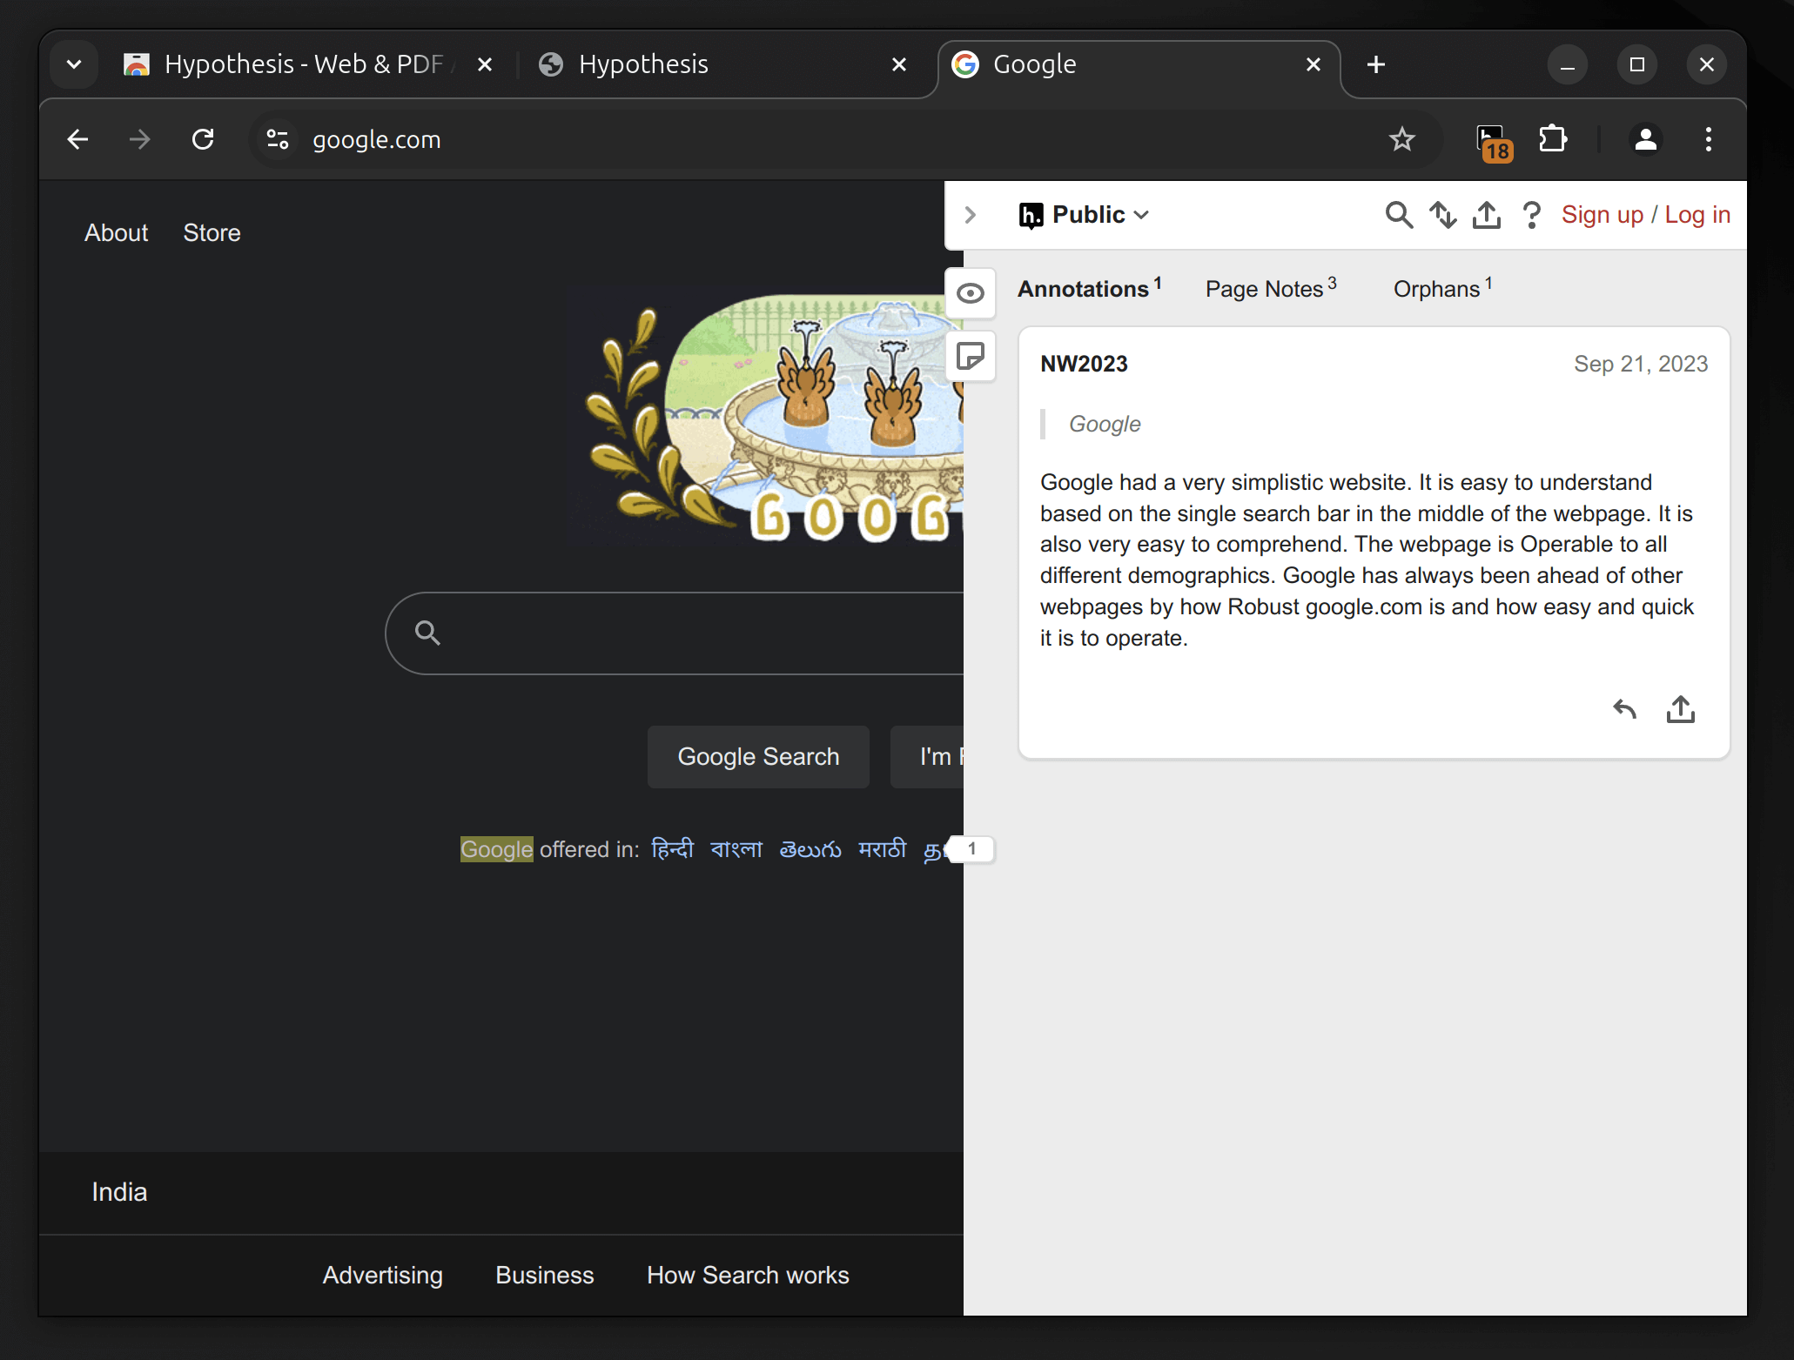Open the browser tab search chevron
The image size is (1794, 1360).
tap(74, 64)
